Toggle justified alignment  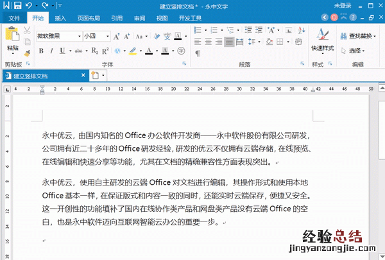pos(229,42)
